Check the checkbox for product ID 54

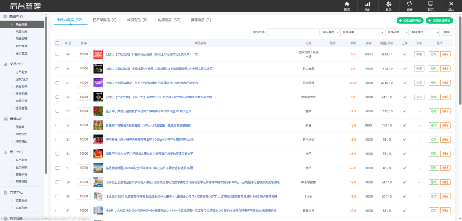tap(57, 125)
